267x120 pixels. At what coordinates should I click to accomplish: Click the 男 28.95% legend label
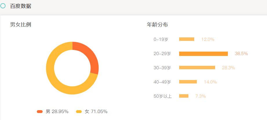click(x=57, y=112)
